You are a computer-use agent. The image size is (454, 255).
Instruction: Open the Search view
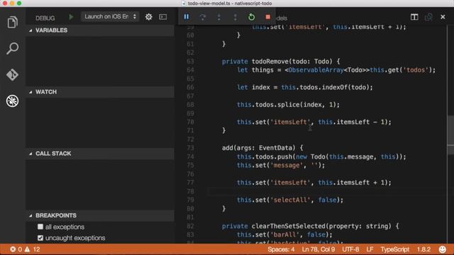click(13, 48)
